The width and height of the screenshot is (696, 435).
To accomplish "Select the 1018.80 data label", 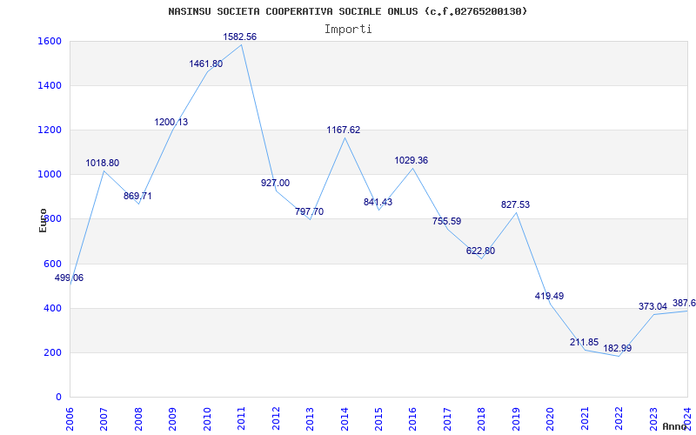I will tap(103, 163).
